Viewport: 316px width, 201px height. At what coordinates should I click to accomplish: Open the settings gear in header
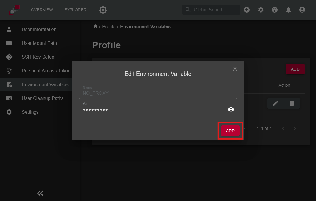coord(261,10)
